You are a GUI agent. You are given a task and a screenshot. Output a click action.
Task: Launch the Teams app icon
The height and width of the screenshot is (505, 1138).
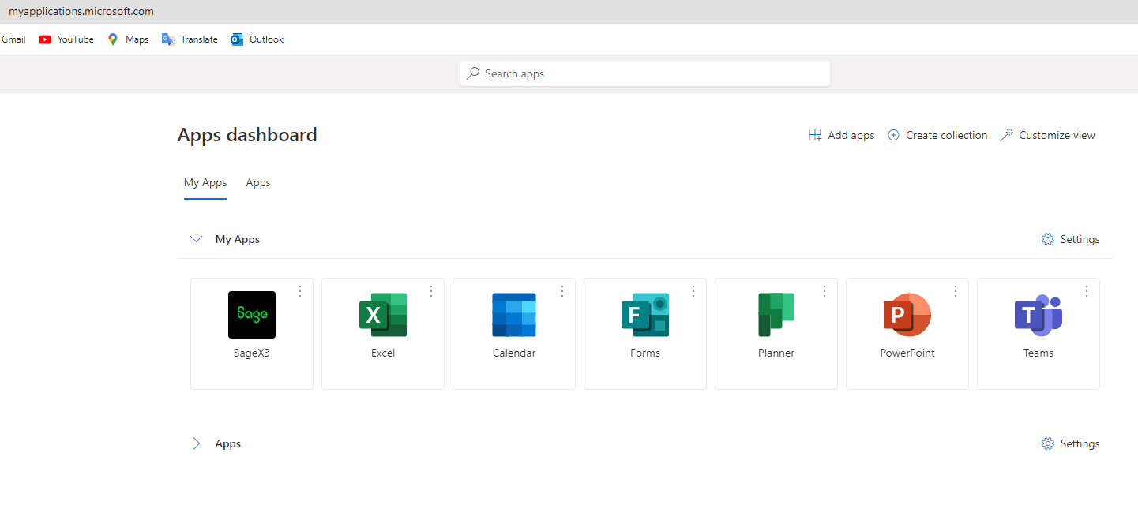pyautogui.click(x=1038, y=315)
